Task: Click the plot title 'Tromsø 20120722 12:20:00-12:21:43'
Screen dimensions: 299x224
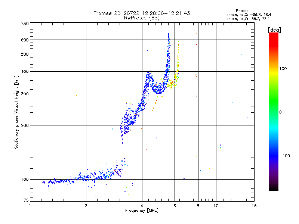Action: (x=142, y=13)
